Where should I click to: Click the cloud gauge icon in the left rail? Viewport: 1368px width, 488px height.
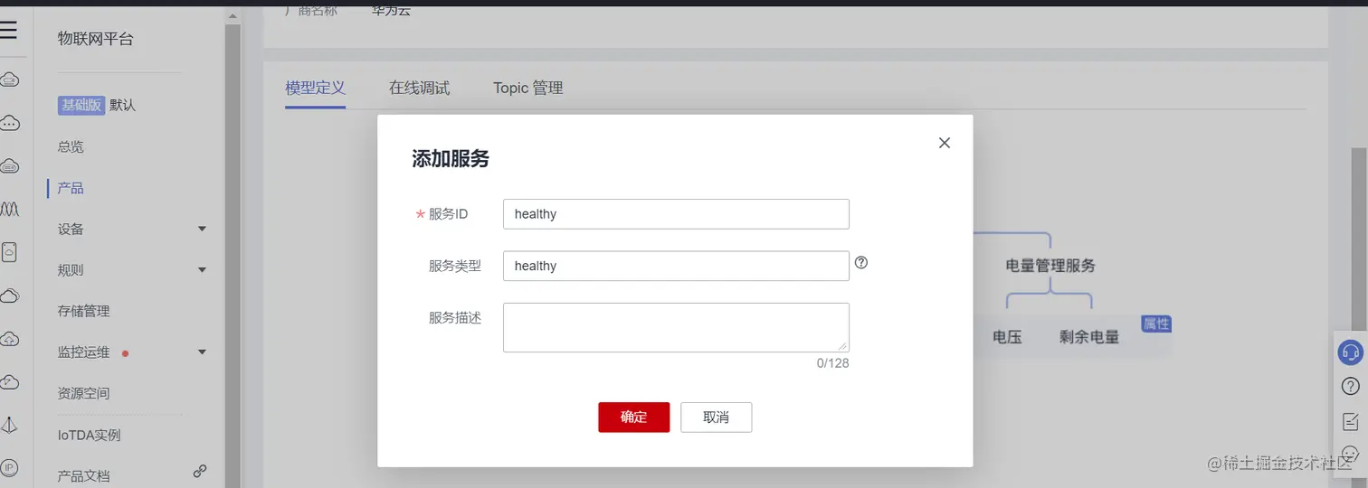tap(9, 381)
